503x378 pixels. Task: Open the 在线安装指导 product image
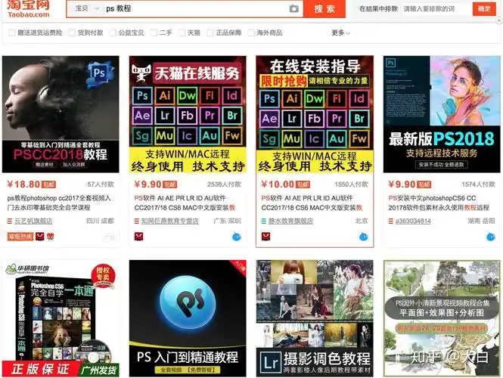(x=315, y=114)
